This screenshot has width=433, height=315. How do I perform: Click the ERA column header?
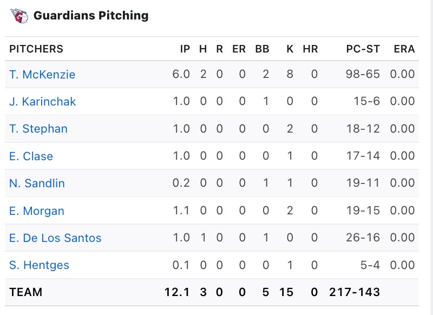click(x=404, y=49)
